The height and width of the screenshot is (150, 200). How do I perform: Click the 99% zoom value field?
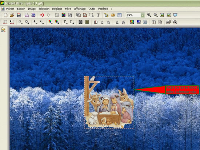click(133, 15)
